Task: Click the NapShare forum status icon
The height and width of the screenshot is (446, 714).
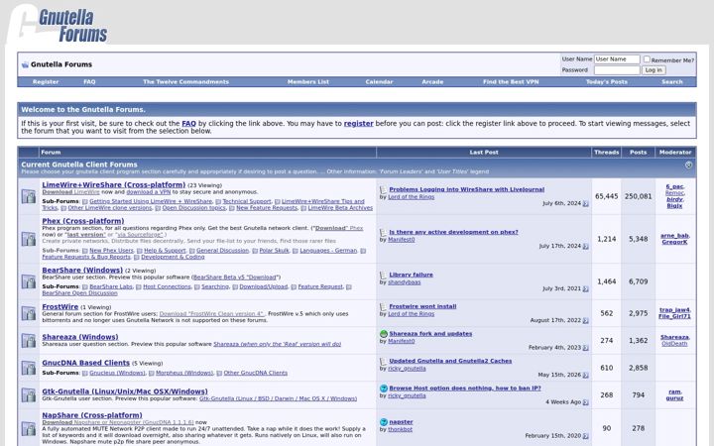Action: click(28, 428)
